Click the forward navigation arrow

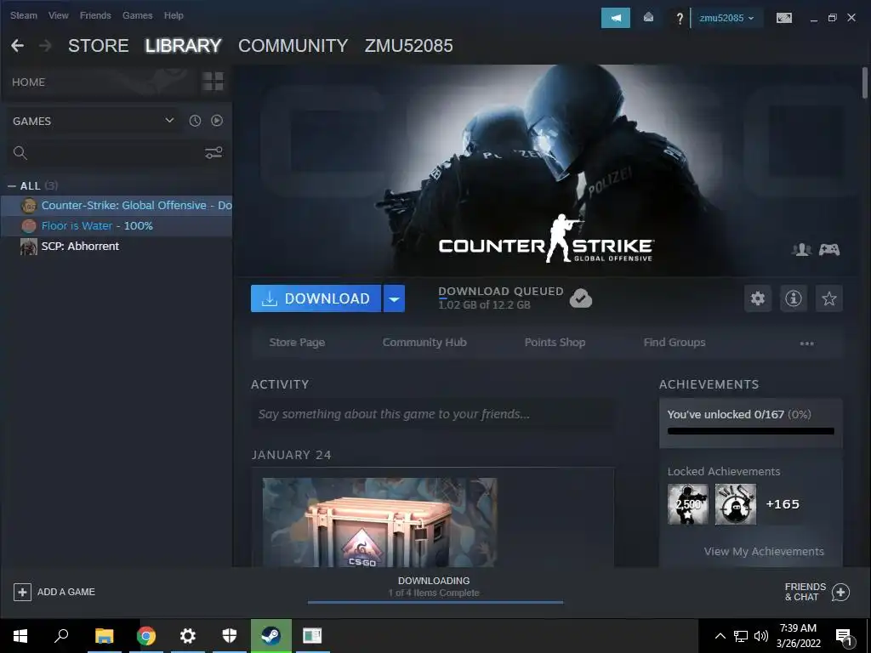point(45,46)
